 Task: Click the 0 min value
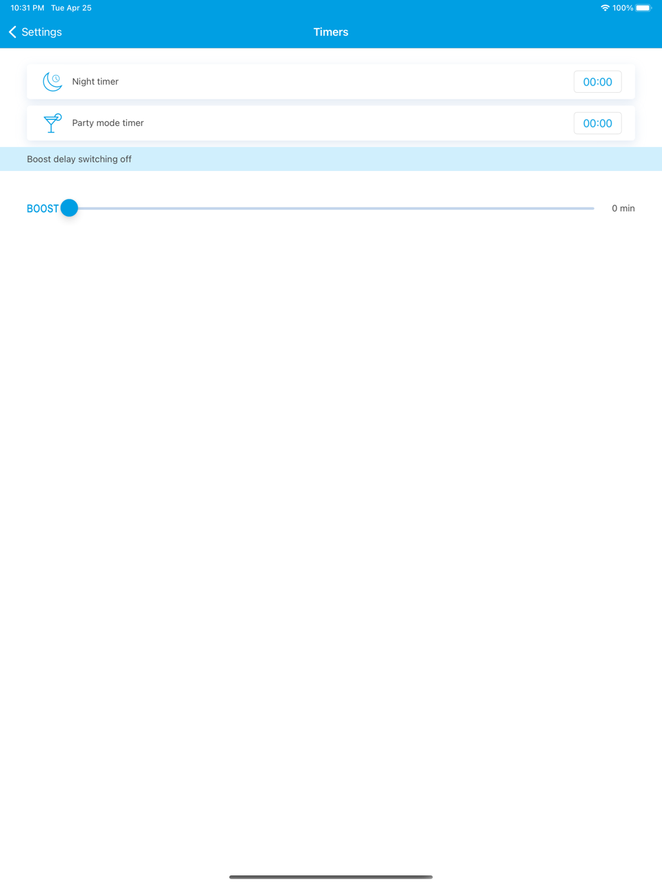(623, 208)
